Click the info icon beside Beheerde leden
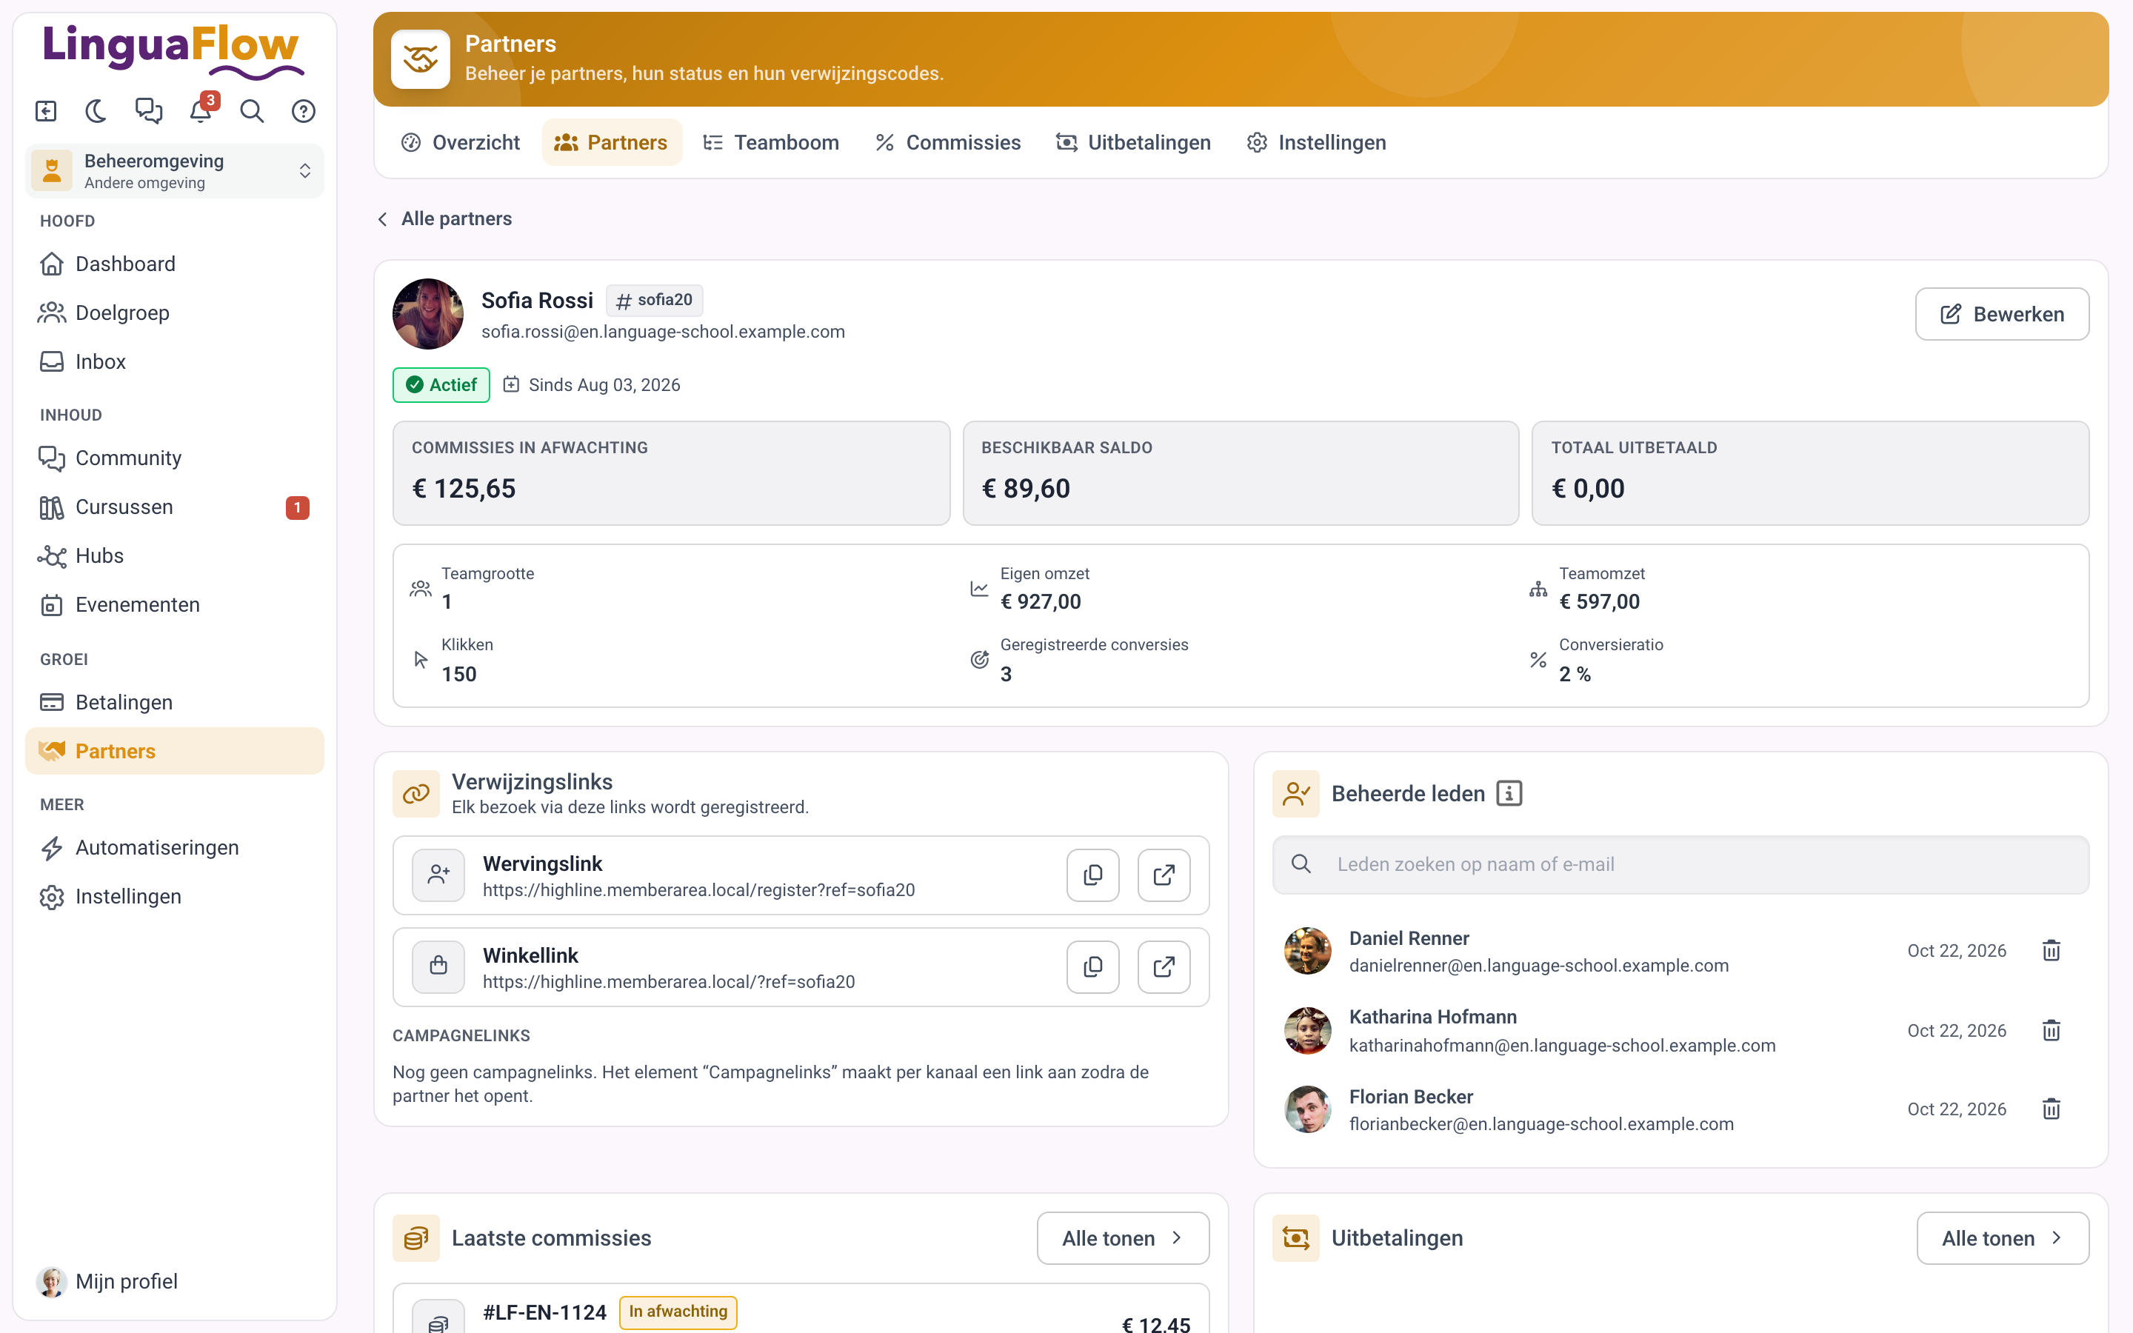 point(1509,793)
